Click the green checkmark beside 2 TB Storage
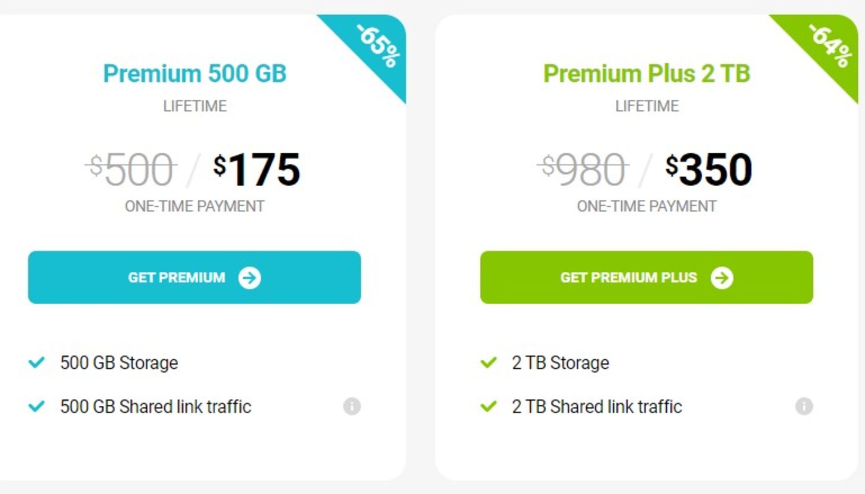 click(488, 362)
